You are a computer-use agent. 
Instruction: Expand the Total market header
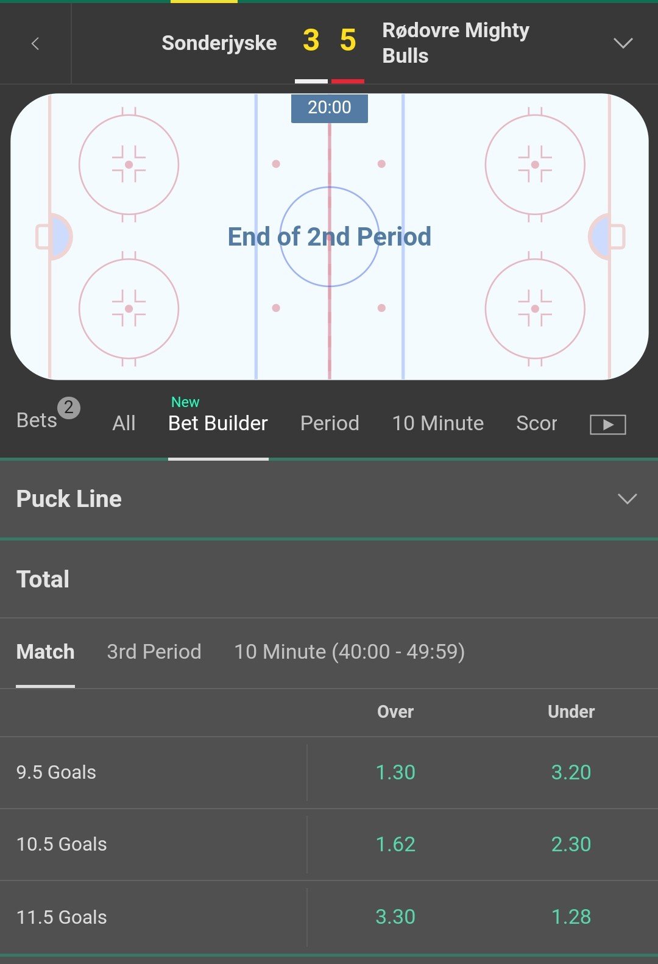(329, 579)
